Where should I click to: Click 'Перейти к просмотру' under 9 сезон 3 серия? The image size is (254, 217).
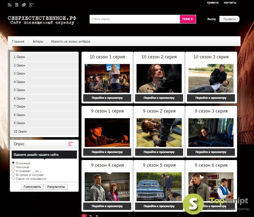[211, 152]
